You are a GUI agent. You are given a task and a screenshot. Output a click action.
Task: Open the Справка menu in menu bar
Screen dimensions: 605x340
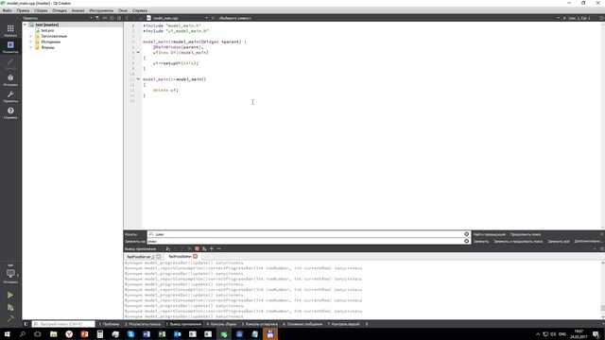pyautogui.click(x=140, y=10)
